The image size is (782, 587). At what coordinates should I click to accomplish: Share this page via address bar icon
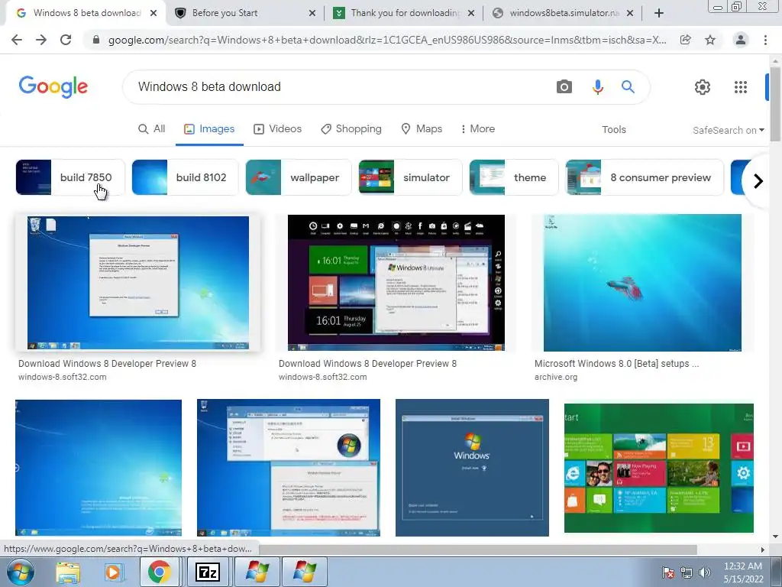click(686, 40)
